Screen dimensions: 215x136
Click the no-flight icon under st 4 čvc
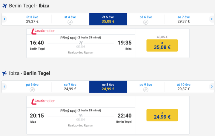(x=70, y=22)
